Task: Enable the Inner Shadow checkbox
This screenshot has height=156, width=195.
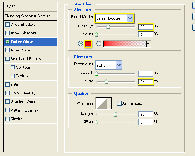Action: 7,33
